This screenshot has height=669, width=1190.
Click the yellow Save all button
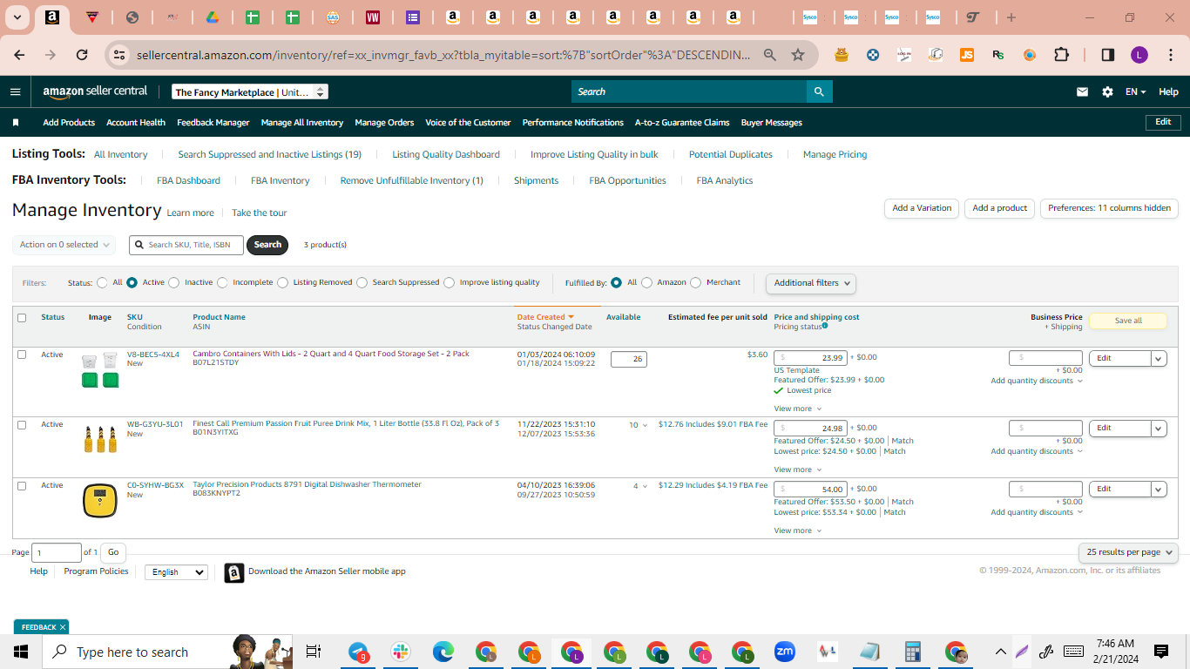pos(1128,321)
